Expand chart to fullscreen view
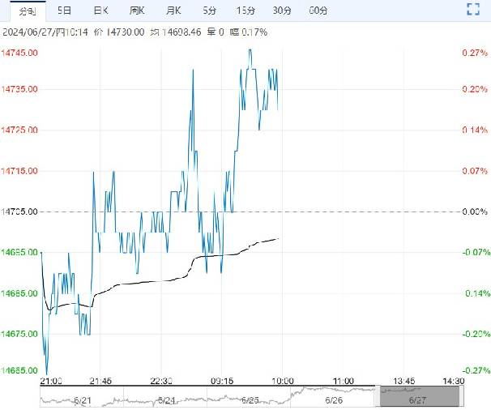This screenshot has height=410, width=491. (x=474, y=10)
